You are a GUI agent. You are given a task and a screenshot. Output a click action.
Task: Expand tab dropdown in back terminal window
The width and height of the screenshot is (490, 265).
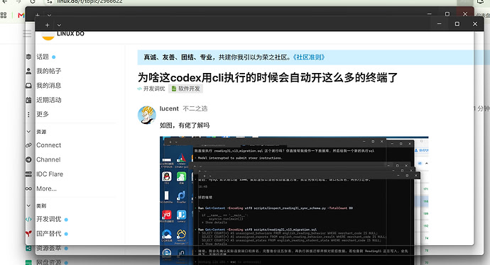tap(49, 15)
